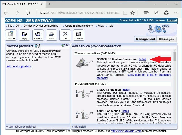This screenshot has height=135, width=182.
Task: Click the Add icon in Service providers
Action: coord(65,45)
